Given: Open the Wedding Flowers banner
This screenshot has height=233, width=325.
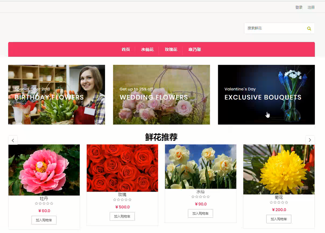Looking at the screenshot, I should click(x=161, y=95).
